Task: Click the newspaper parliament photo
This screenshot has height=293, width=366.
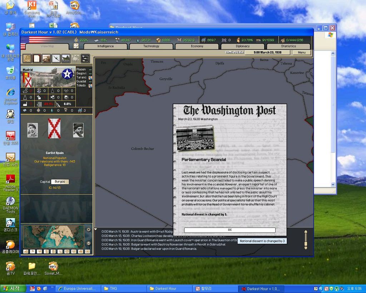Action: click(x=195, y=138)
